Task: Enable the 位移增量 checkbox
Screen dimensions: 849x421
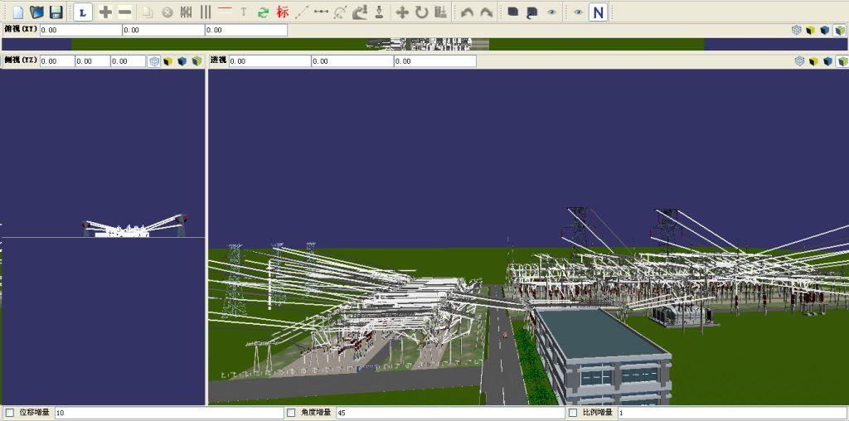Action: coord(10,413)
